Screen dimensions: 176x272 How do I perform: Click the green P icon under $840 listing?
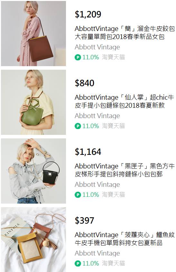78,126
